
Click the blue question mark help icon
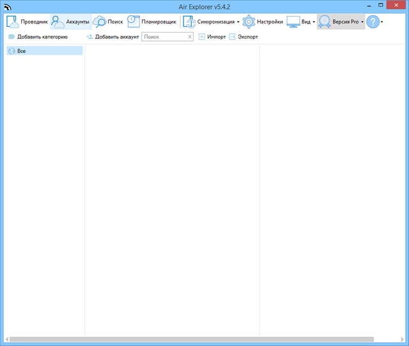[373, 22]
